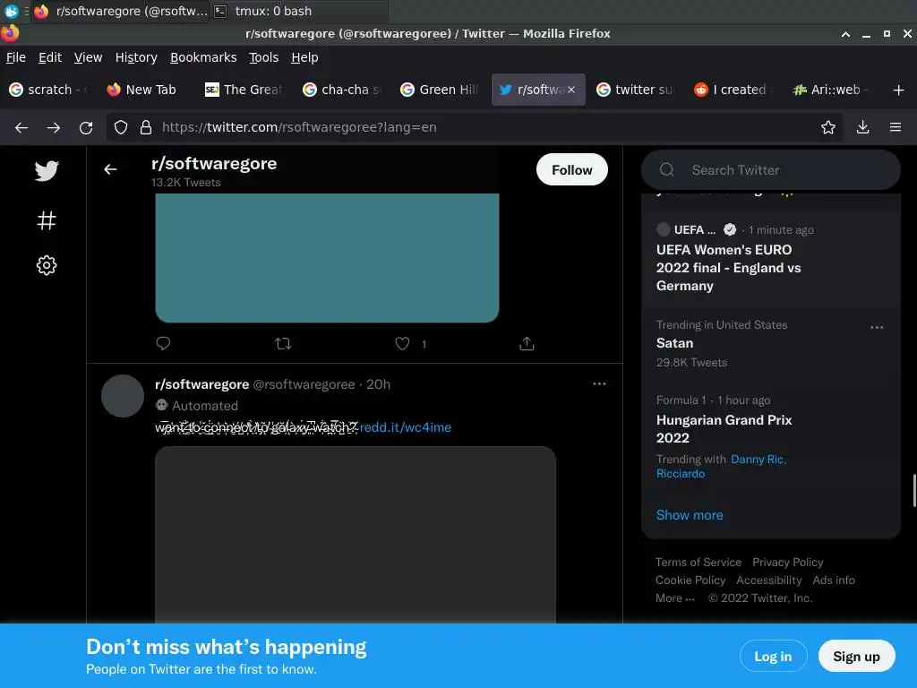Open the Bookmarks menu
917x688 pixels.
click(x=203, y=57)
